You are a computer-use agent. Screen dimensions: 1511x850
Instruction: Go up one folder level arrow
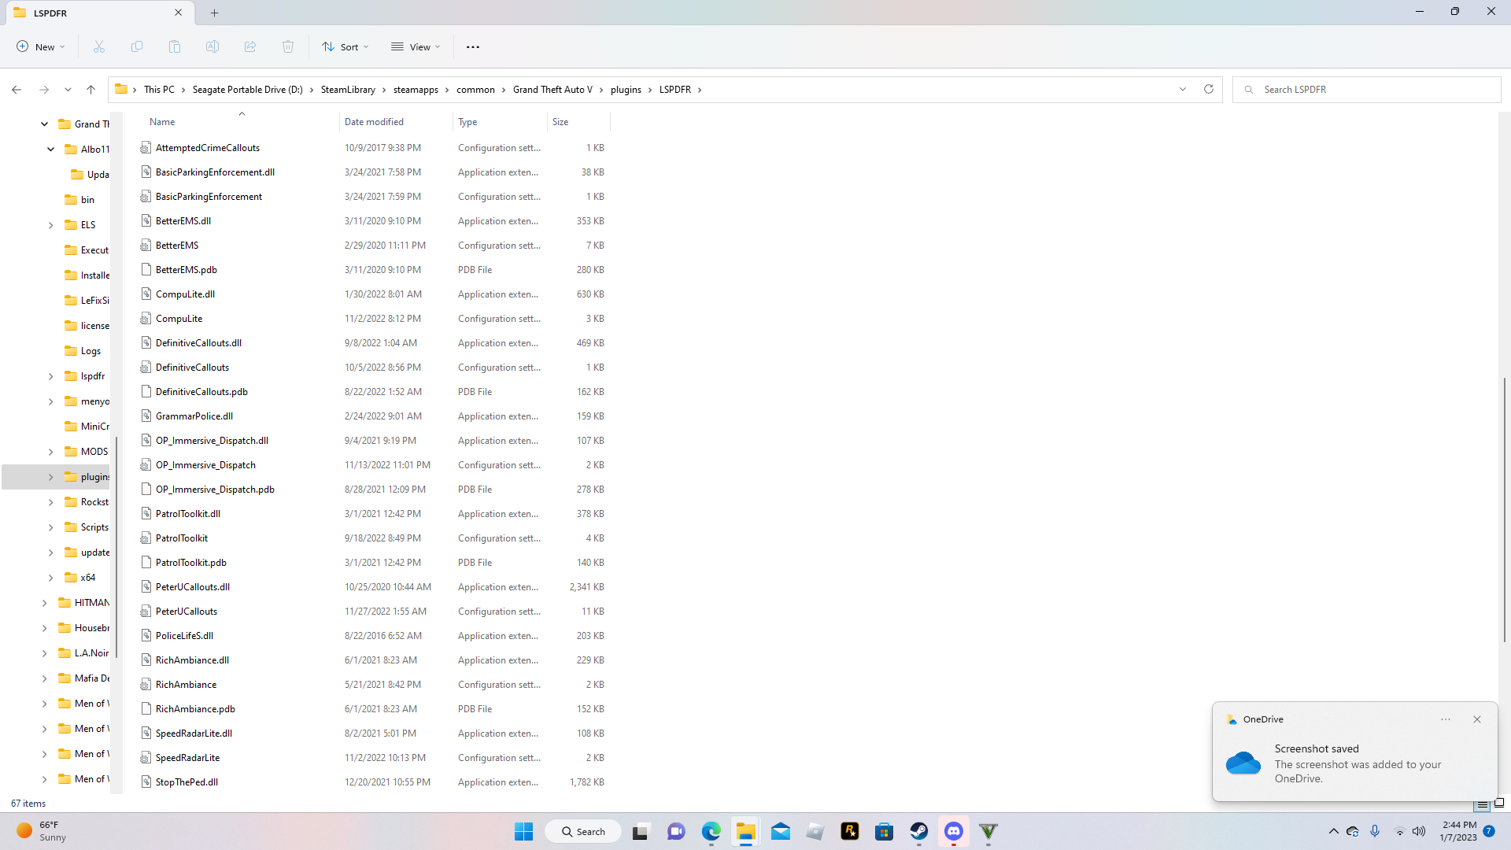[91, 90]
